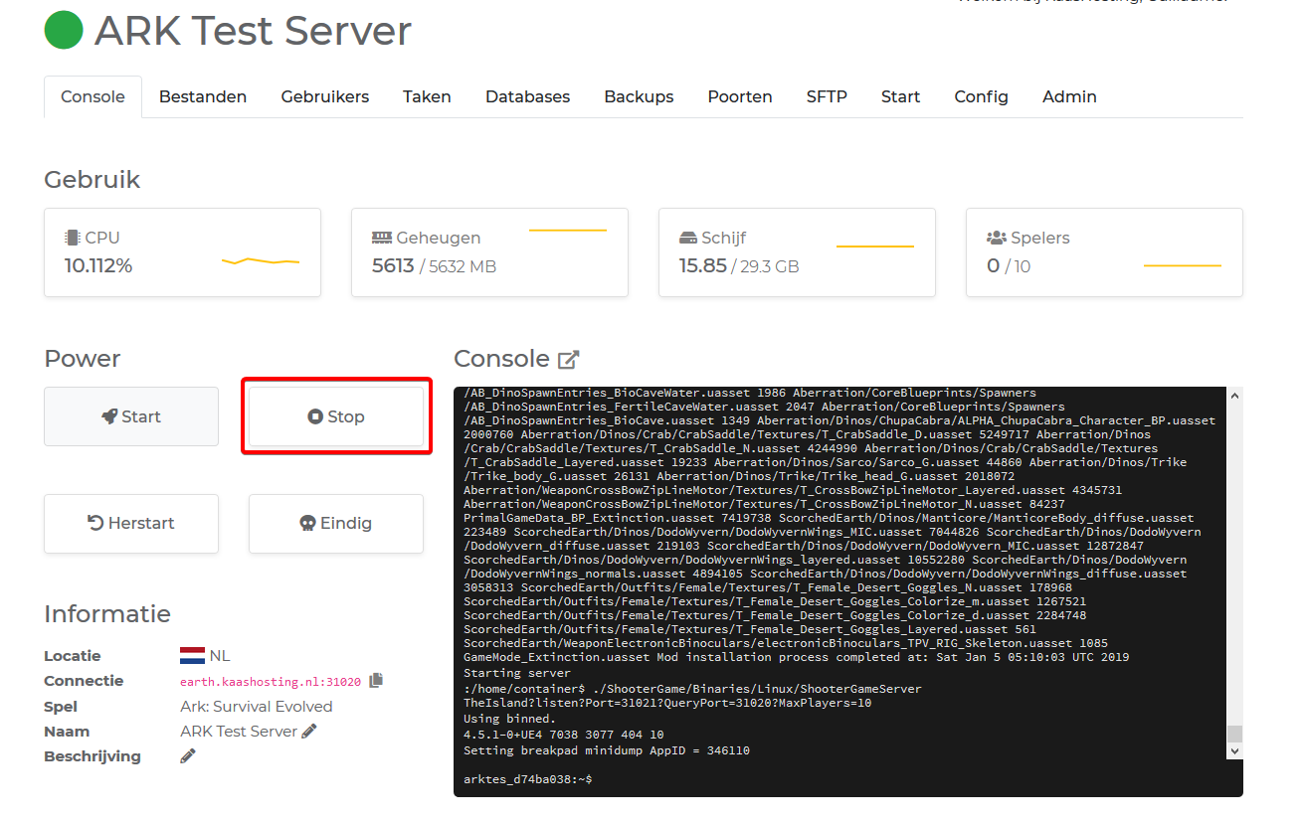
Task: Open the Config tab
Action: (x=981, y=97)
